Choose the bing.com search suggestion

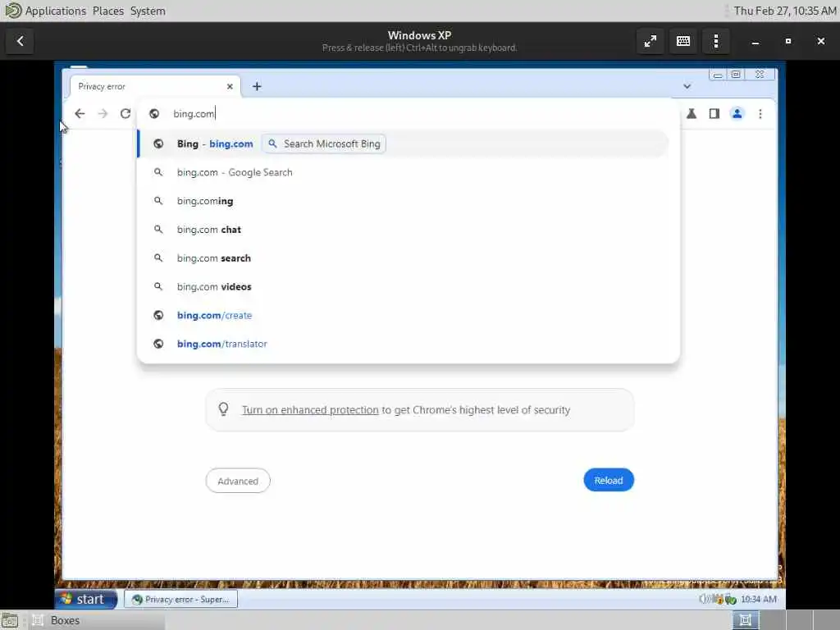point(403,258)
